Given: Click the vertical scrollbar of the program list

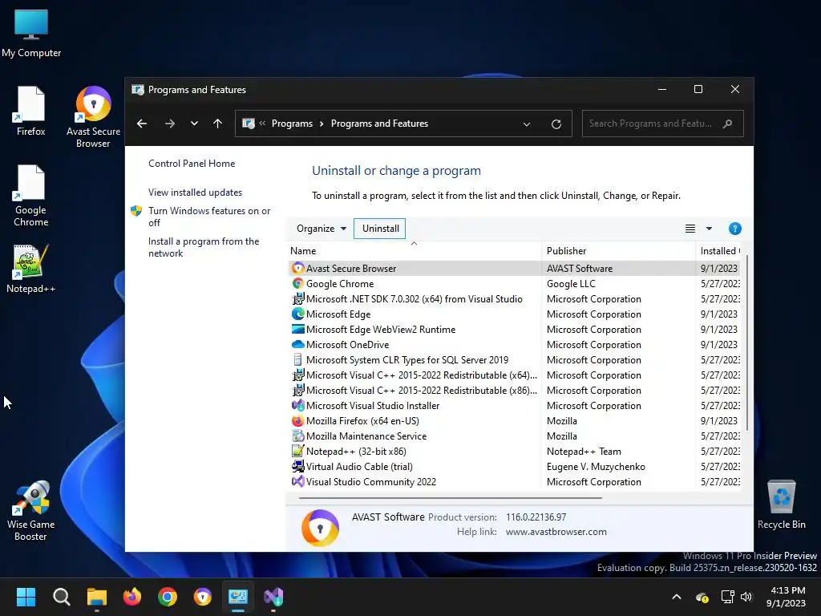Looking at the screenshot, I should click(x=746, y=343).
